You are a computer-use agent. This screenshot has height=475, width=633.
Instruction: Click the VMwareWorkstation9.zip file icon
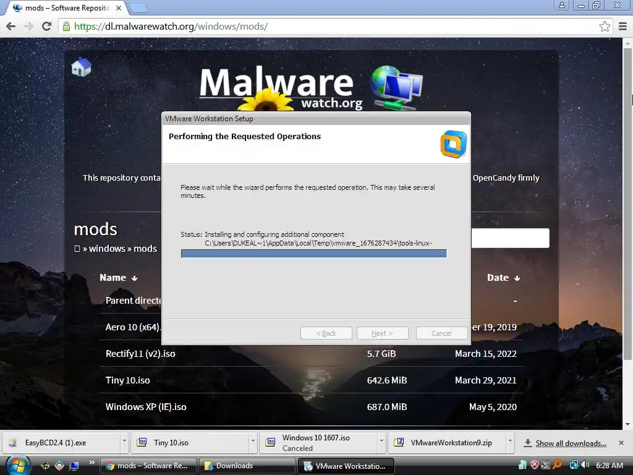(399, 442)
